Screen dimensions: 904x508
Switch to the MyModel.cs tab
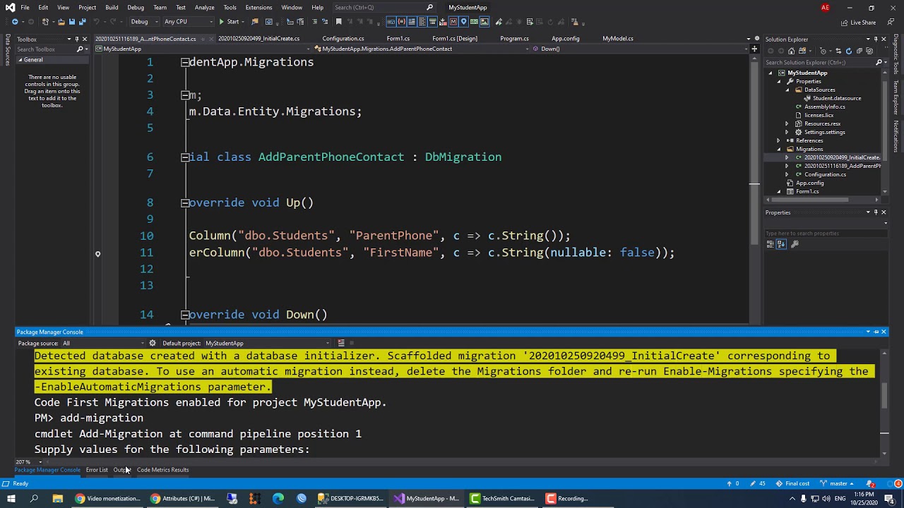618,38
